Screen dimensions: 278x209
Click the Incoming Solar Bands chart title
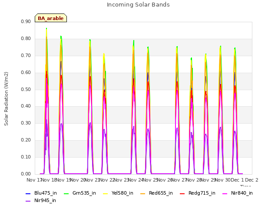pos(138,5)
